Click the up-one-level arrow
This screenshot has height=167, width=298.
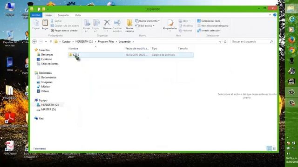point(51,42)
